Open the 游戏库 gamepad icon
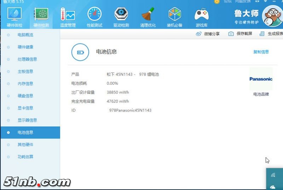The image size is (283, 190). click(202, 15)
